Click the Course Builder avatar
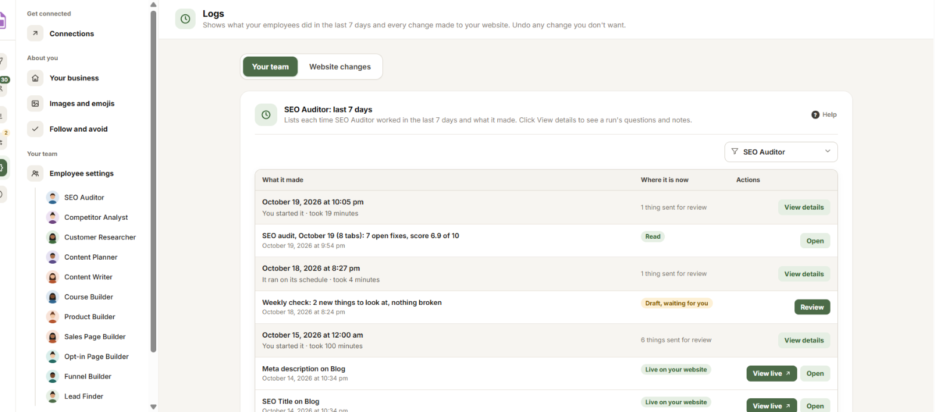The image size is (935, 412). [52, 296]
